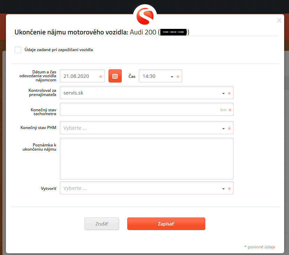Click the 'Konečný stav PHM' label
This screenshot has width=289, height=255.
[x=38, y=128]
